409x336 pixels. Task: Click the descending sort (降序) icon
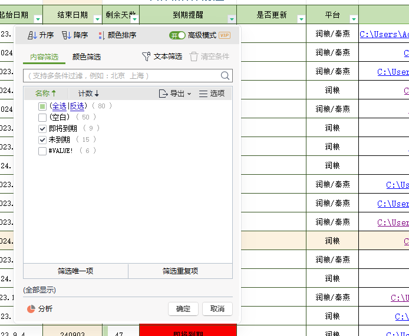pos(67,36)
